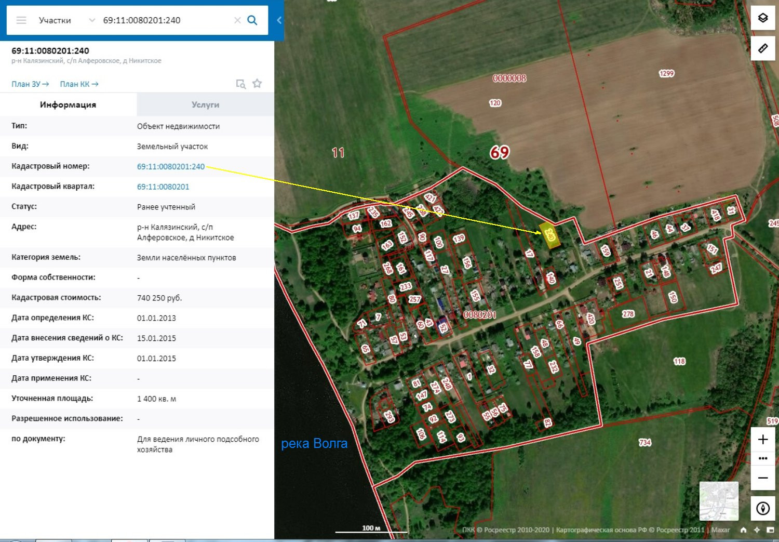Open cadastral quarter link 69:11:0080201
This screenshot has height=542, width=779.
(x=163, y=187)
